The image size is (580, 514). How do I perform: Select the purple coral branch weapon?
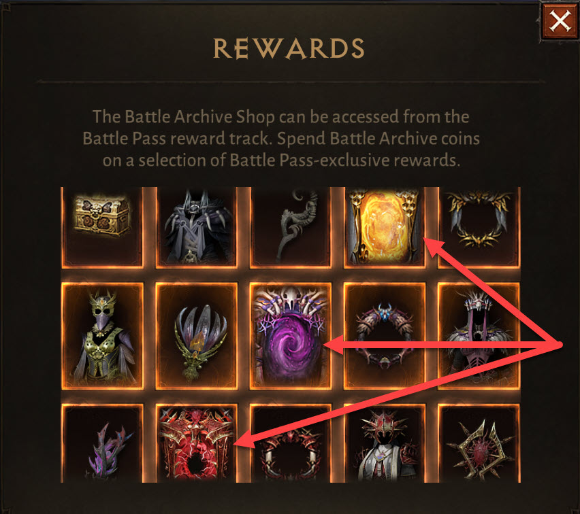[x=103, y=443]
